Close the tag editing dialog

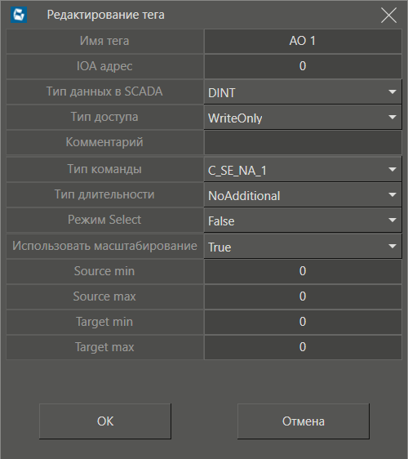pos(388,16)
